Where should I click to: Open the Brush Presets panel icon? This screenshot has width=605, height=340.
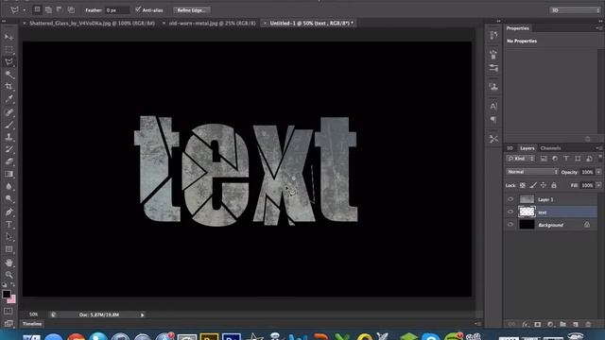(x=493, y=55)
